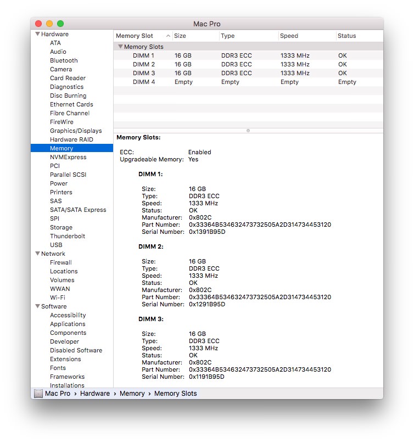This screenshot has height=443, width=414.
Task: Select Frameworks in the sidebar
Action: coord(67,377)
